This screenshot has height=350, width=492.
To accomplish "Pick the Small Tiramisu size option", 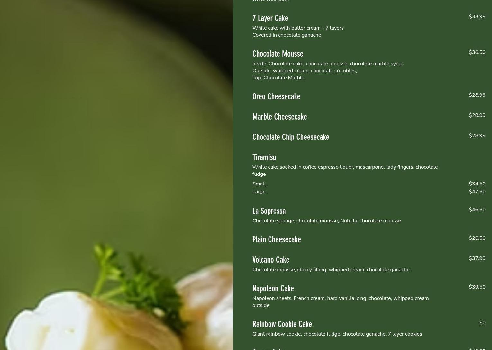I will point(259,184).
